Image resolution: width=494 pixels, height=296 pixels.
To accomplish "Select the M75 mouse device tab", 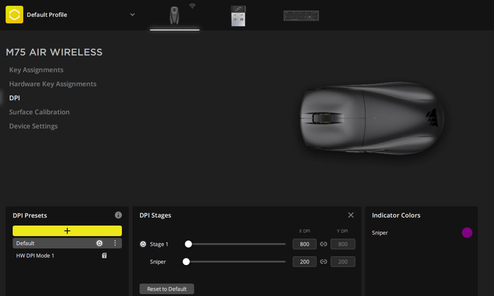I will [x=174, y=16].
